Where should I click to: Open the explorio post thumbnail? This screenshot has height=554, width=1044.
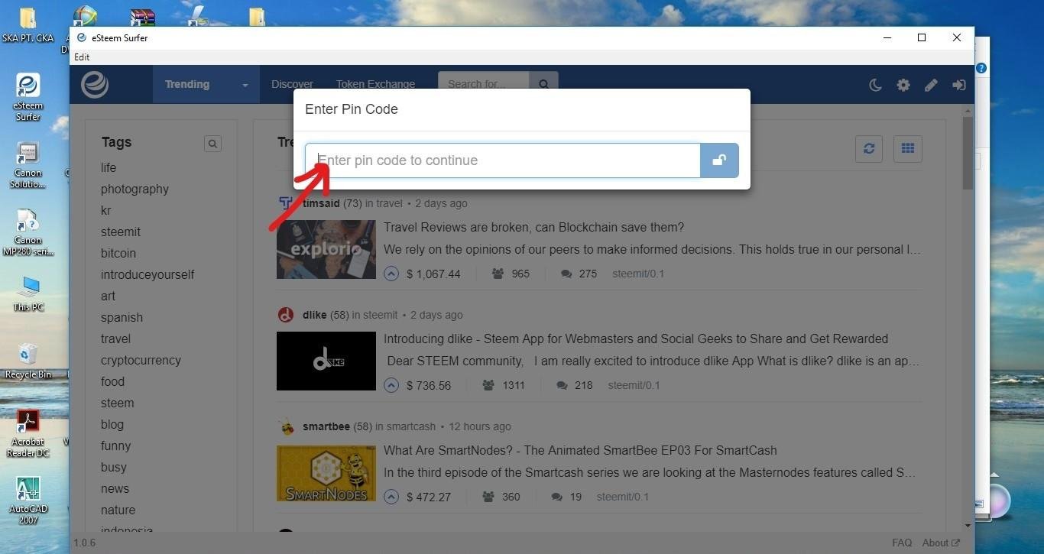(x=326, y=249)
